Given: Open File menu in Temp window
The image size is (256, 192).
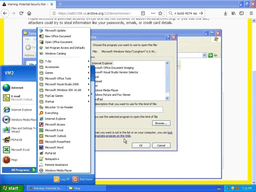Looking at the screenshot, I should coord(27,39).
